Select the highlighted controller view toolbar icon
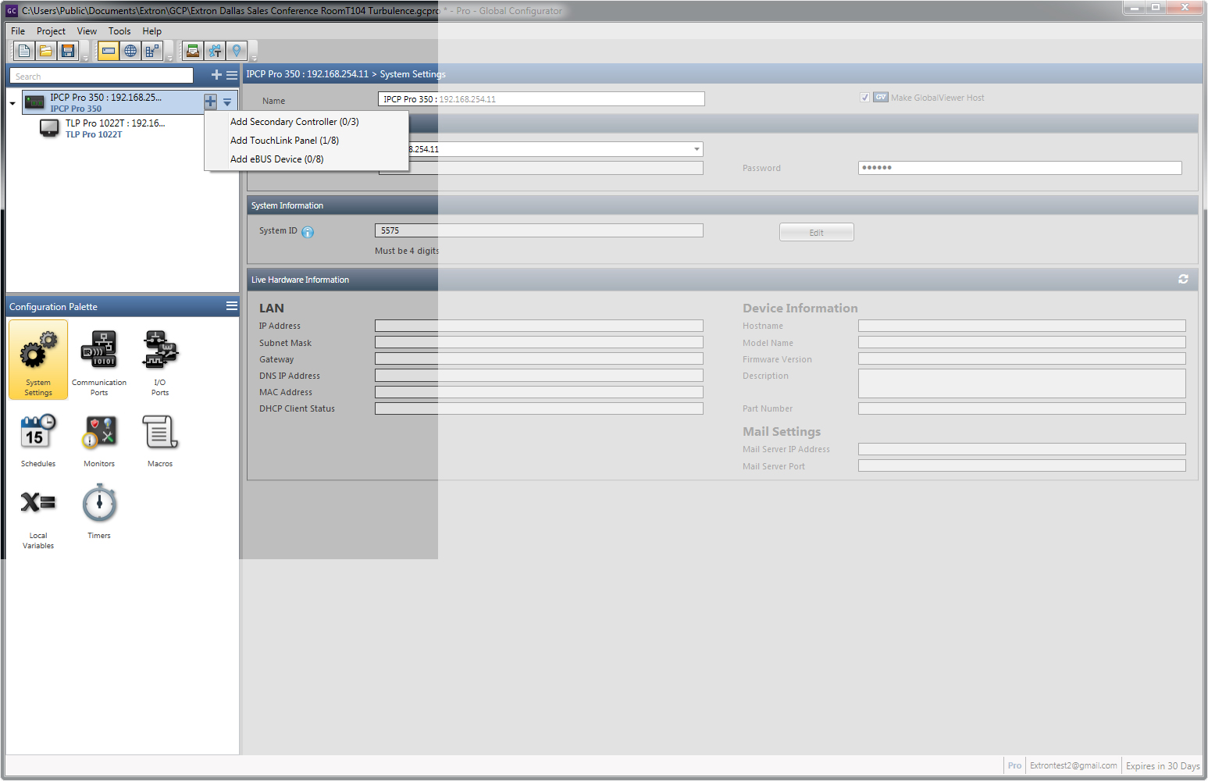Viewport: 1208px width, 781px height. (x=109, y=52)
